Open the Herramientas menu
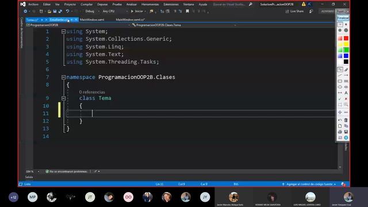 point(150,4)
